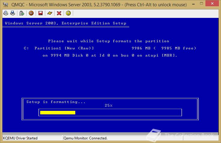This screenshot has height=143, width=221.
Task: Minimize the QMQC window
Action: (x=193, y=4)
